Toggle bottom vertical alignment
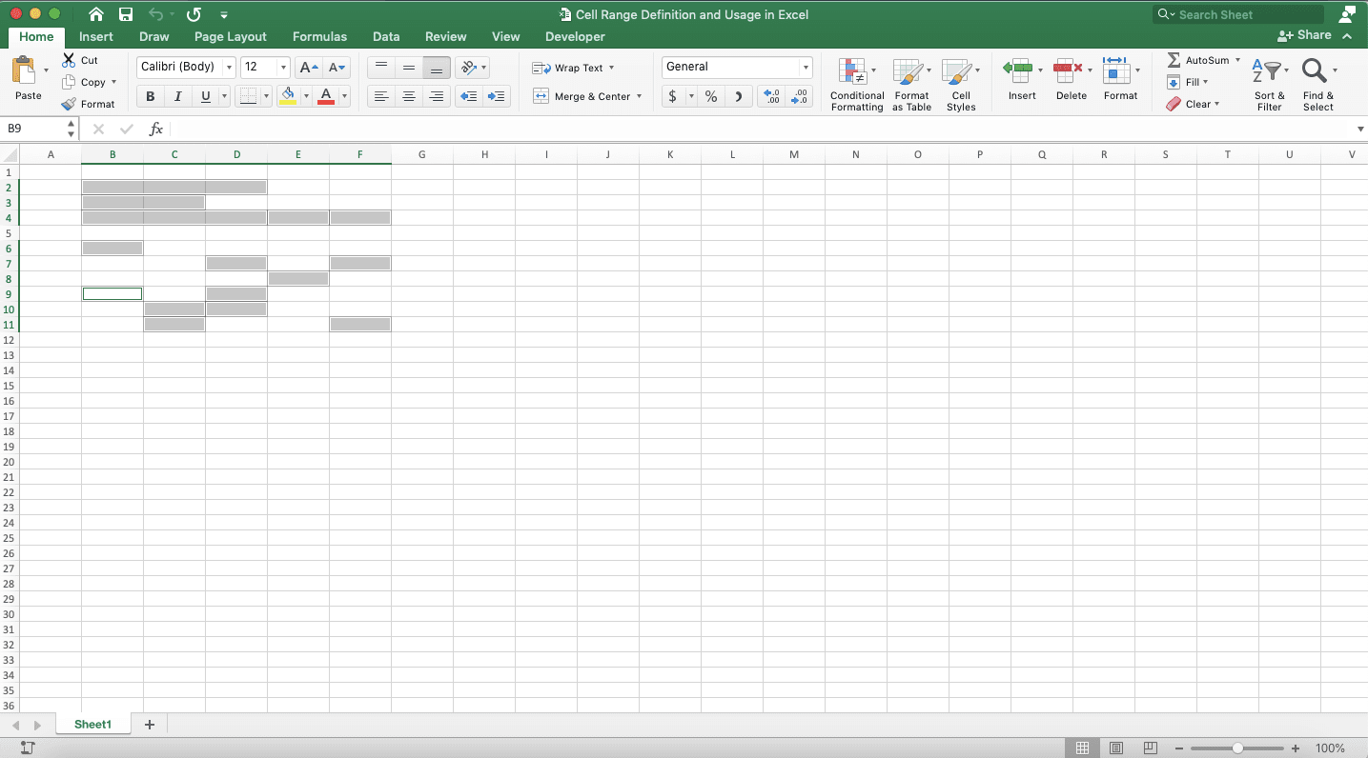This screenshot has height=758, width=1368. point(437,68)
